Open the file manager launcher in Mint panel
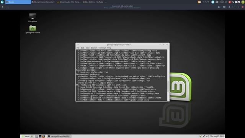 click(37, 136)
